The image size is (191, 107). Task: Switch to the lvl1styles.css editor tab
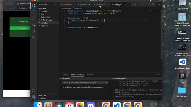101,5
